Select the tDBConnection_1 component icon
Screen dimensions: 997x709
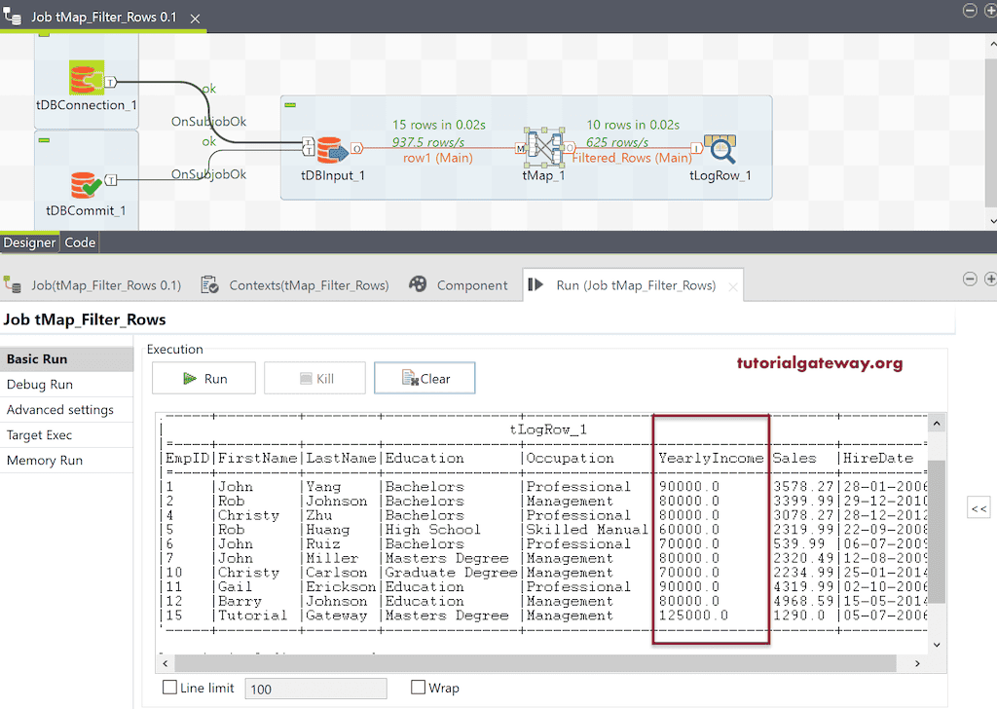86,78
